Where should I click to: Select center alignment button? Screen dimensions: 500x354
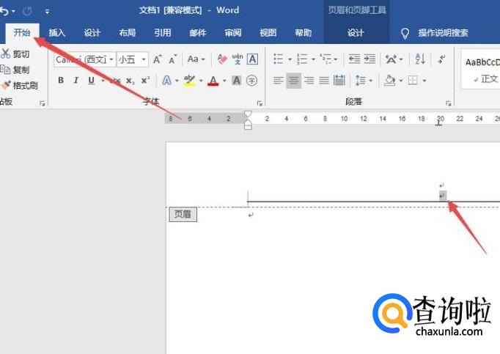click(293, 81)
